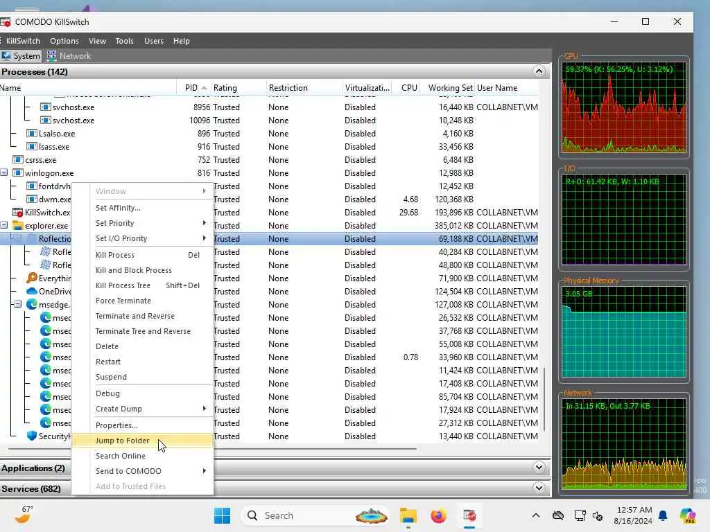
Task: Open the Network tab icon
Action: (51, 55)
